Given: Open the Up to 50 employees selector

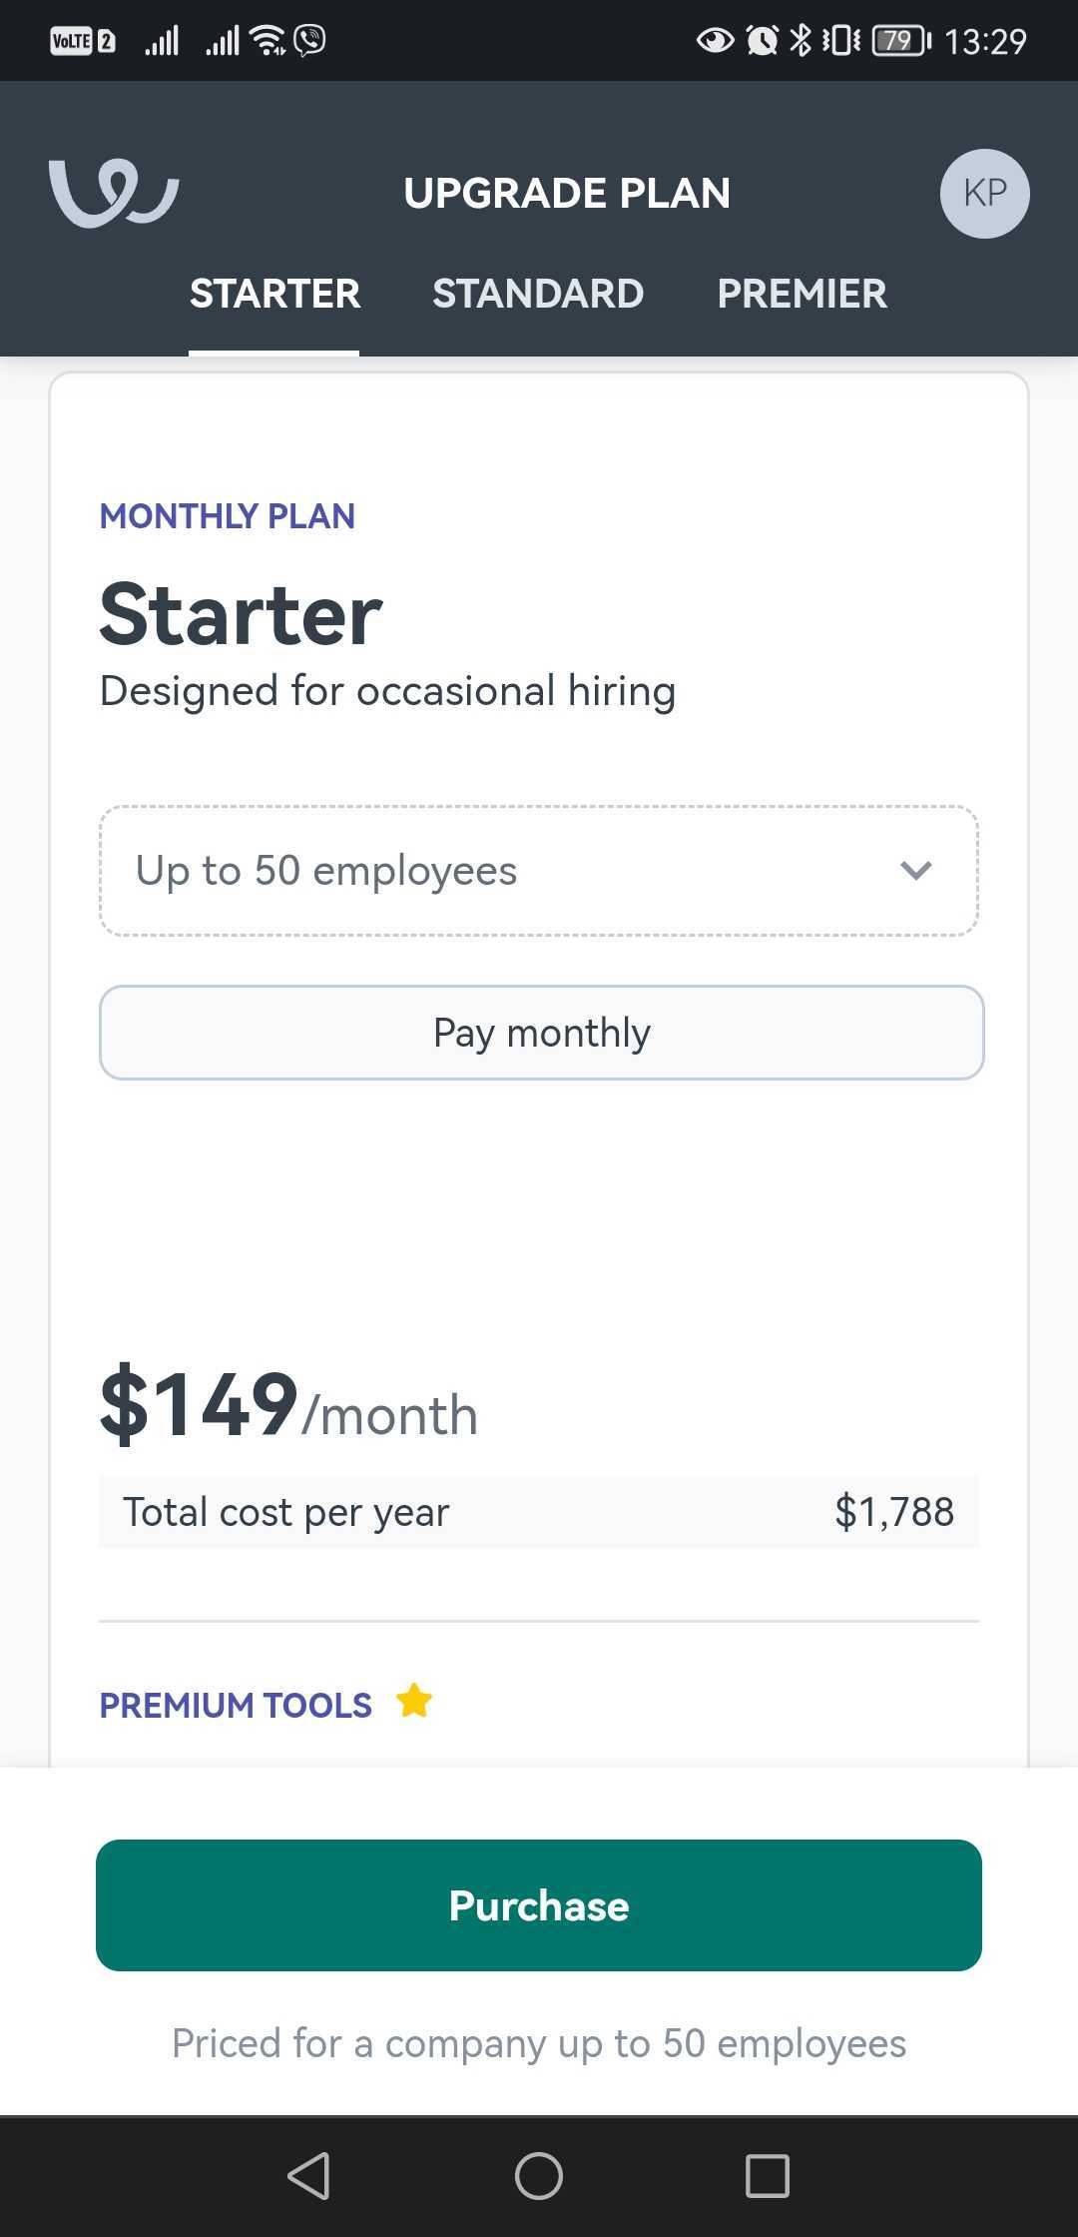Looking at the screenshot, I should pyautogui.click(x=539, y=869).
